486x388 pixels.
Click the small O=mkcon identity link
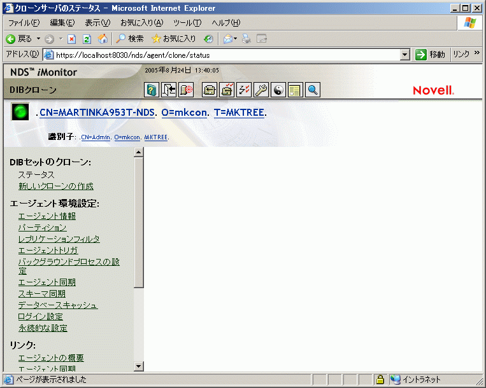[x=127, y=137]
